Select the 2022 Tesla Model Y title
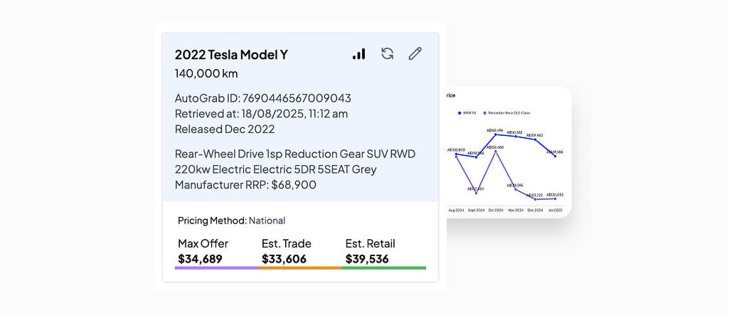 point(231,55)
